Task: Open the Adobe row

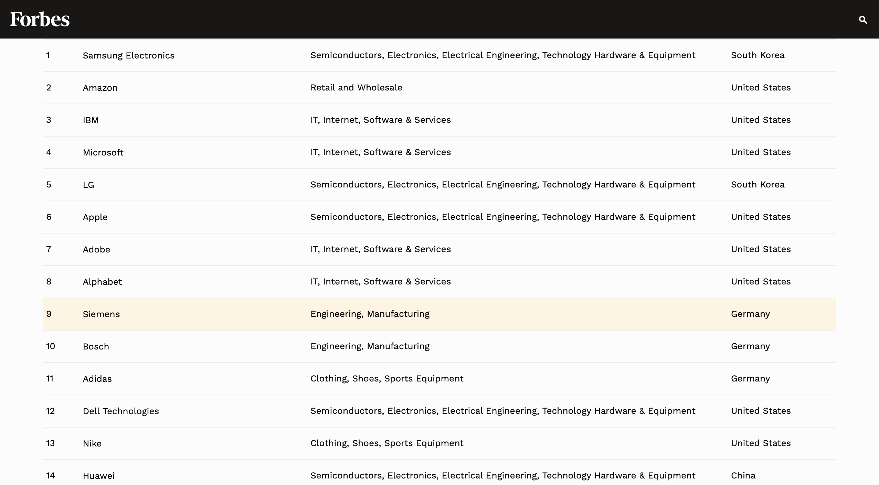Action: tap(96, 249)
